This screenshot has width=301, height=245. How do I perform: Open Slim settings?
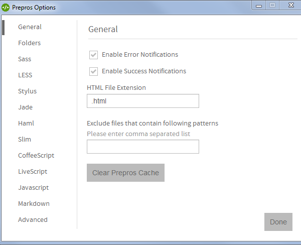point(25,139)
